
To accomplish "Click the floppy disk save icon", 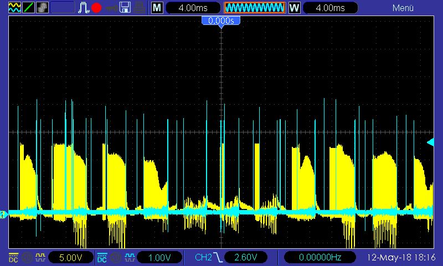I will click(125, 8).
